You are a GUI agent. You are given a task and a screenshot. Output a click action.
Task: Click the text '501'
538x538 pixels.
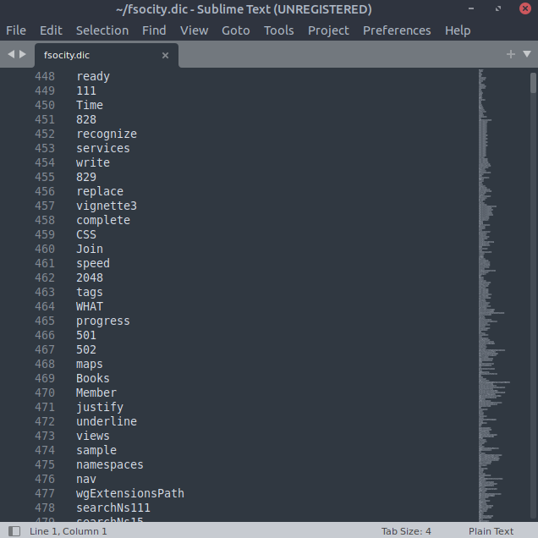coord(86,335)
